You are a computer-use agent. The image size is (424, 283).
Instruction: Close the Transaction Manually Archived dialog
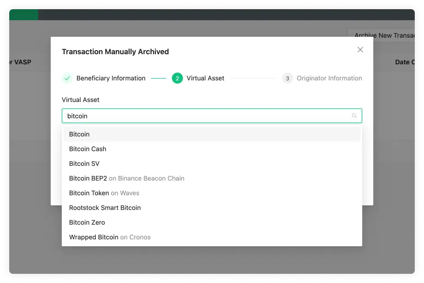[x=360, y=50]
